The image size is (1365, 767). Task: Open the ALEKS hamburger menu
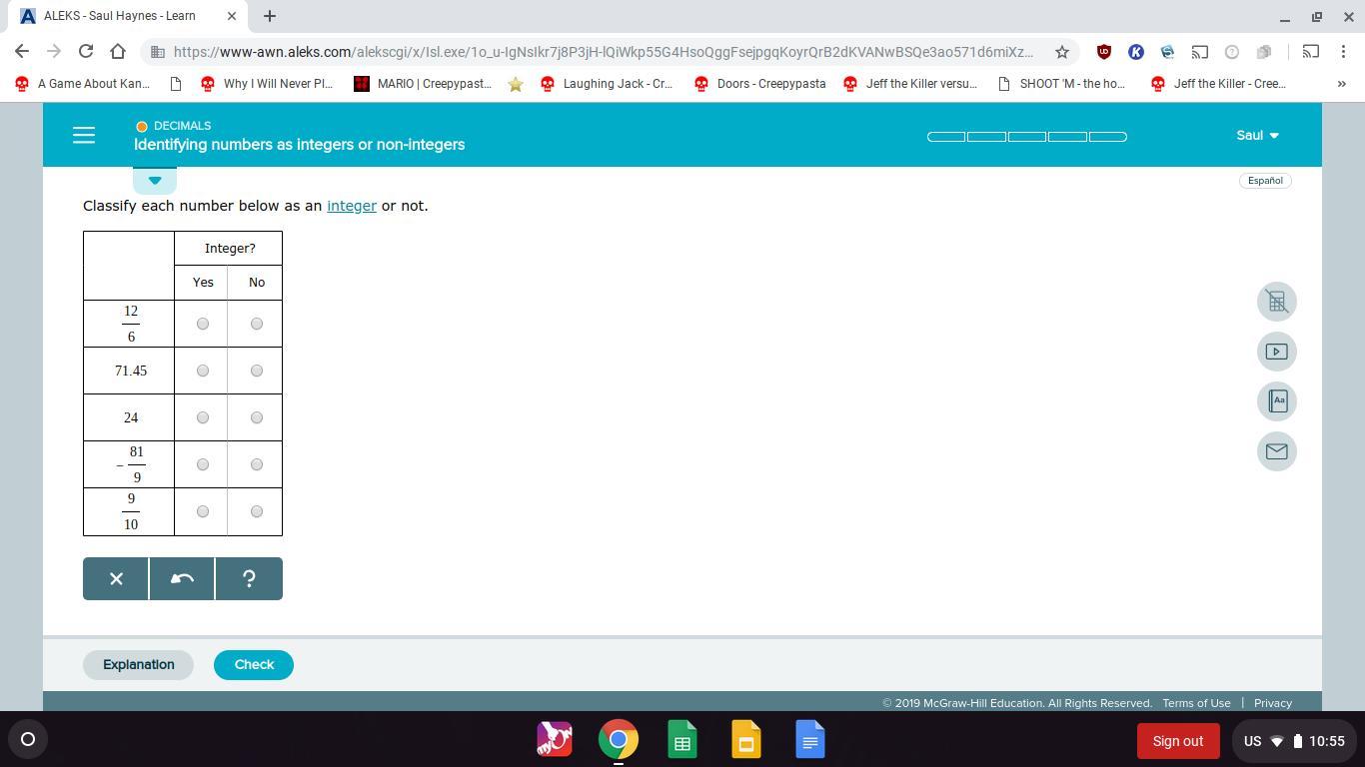click(84, 136)
